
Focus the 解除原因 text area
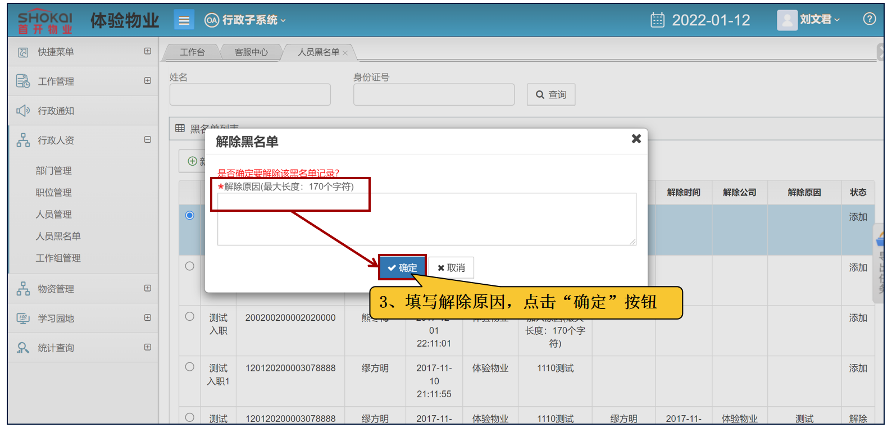point(427,219)
